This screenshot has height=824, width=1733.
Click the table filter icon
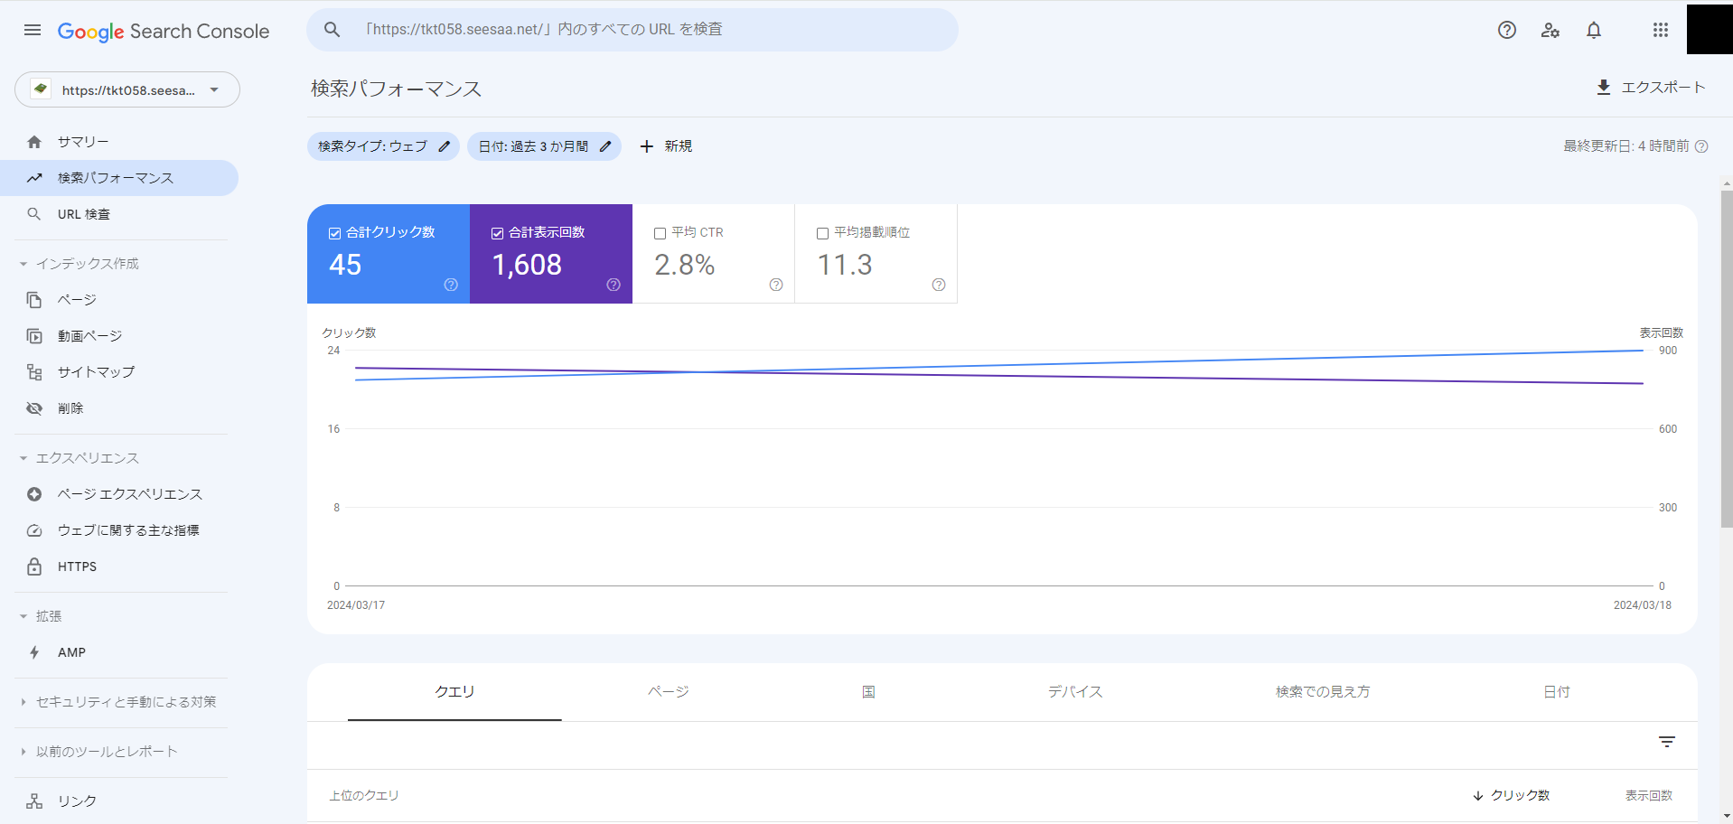point(1666,742)
